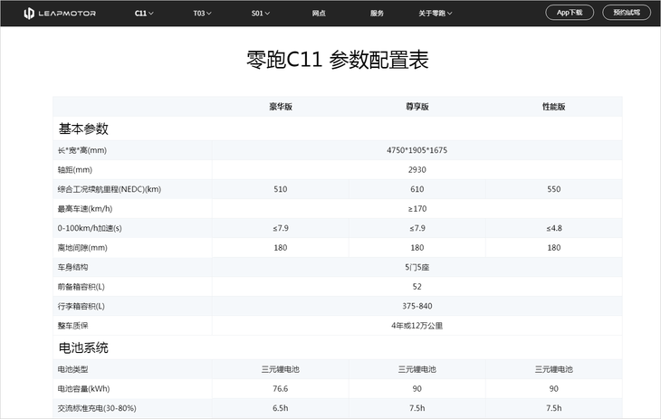Select the 尊享版 column header

[x=417, y=107]
